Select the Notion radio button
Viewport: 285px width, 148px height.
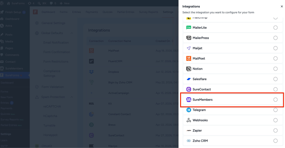point(275,69)
